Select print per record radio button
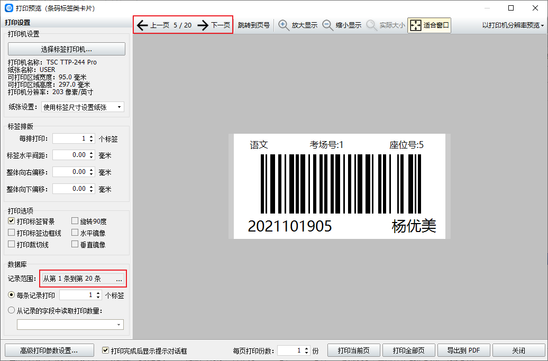The width and height of the screenshot is (548, 361). coord(12,295)
